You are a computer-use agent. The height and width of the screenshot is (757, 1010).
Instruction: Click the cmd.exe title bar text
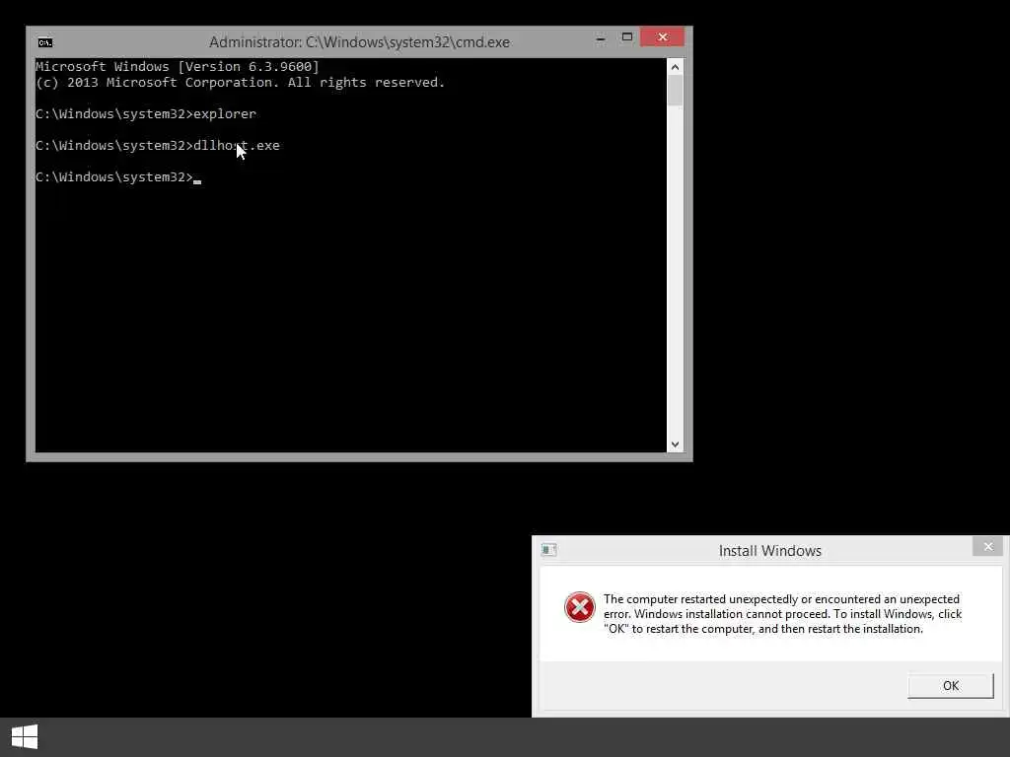(x=359, y=42)
